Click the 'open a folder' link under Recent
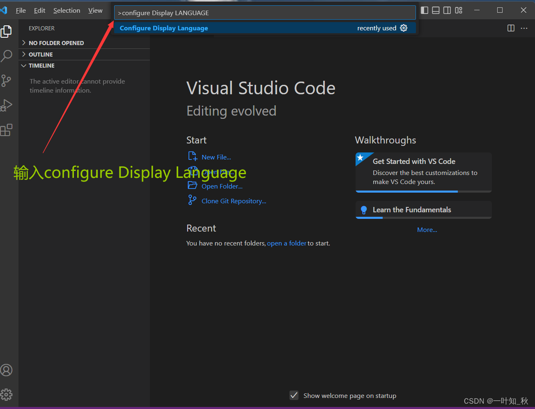This screenshot has width=535, height=409. click(287, 243)
